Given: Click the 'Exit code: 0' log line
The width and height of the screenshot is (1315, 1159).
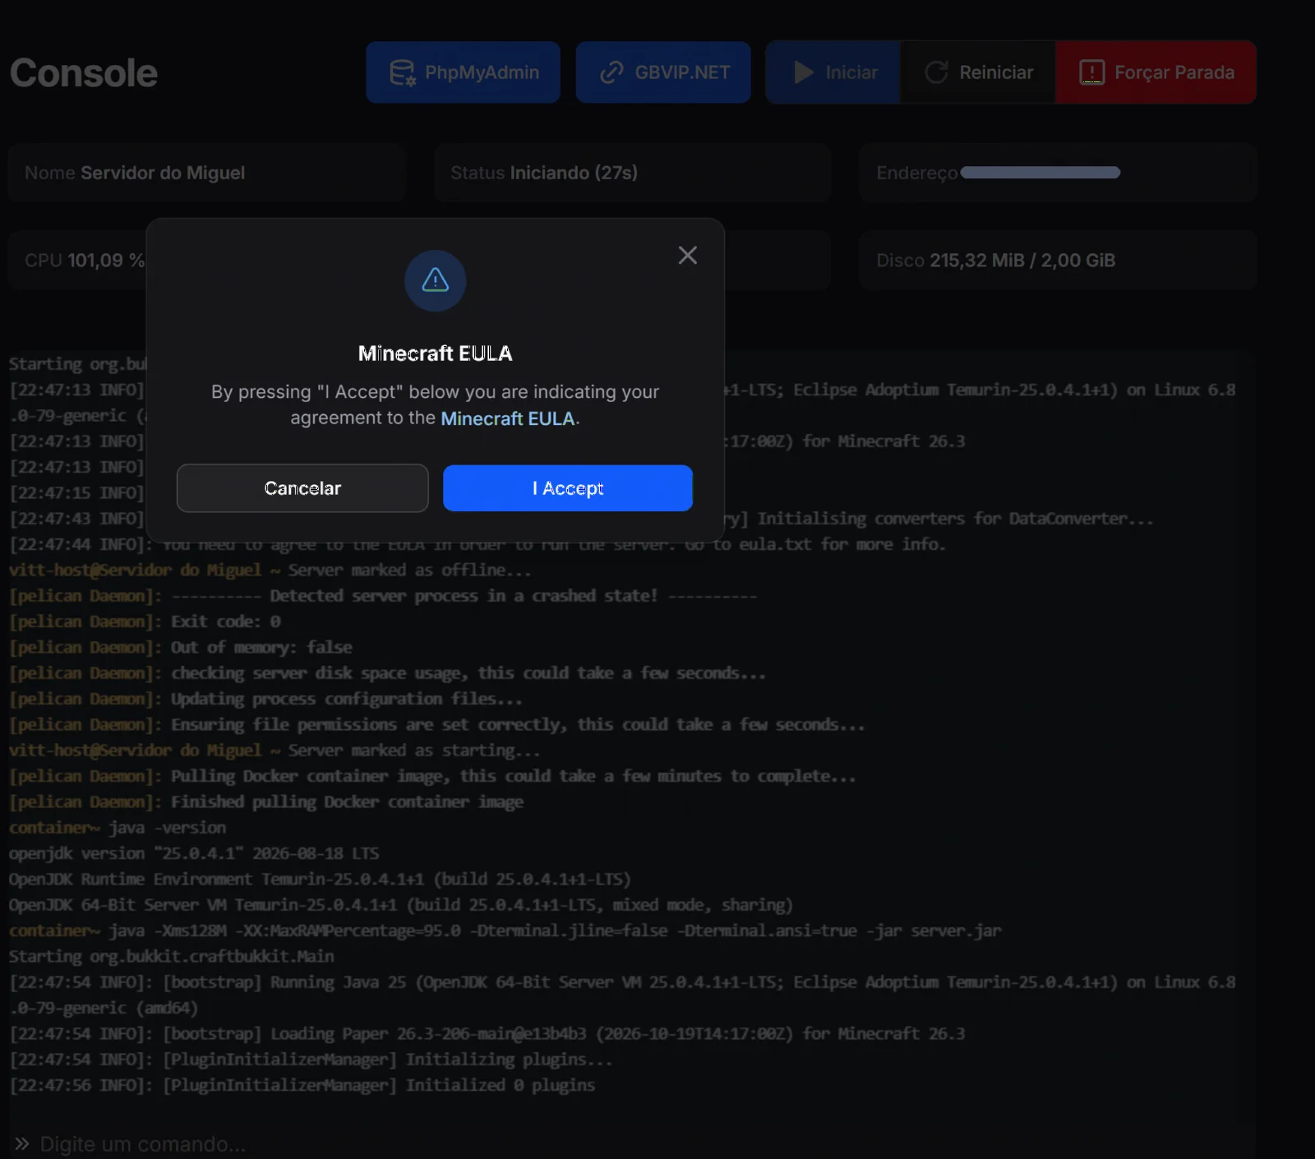Looking at the screenshot, I should (145, 621).
